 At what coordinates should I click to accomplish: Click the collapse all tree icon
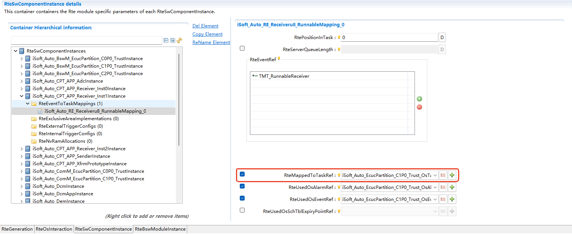166,40
